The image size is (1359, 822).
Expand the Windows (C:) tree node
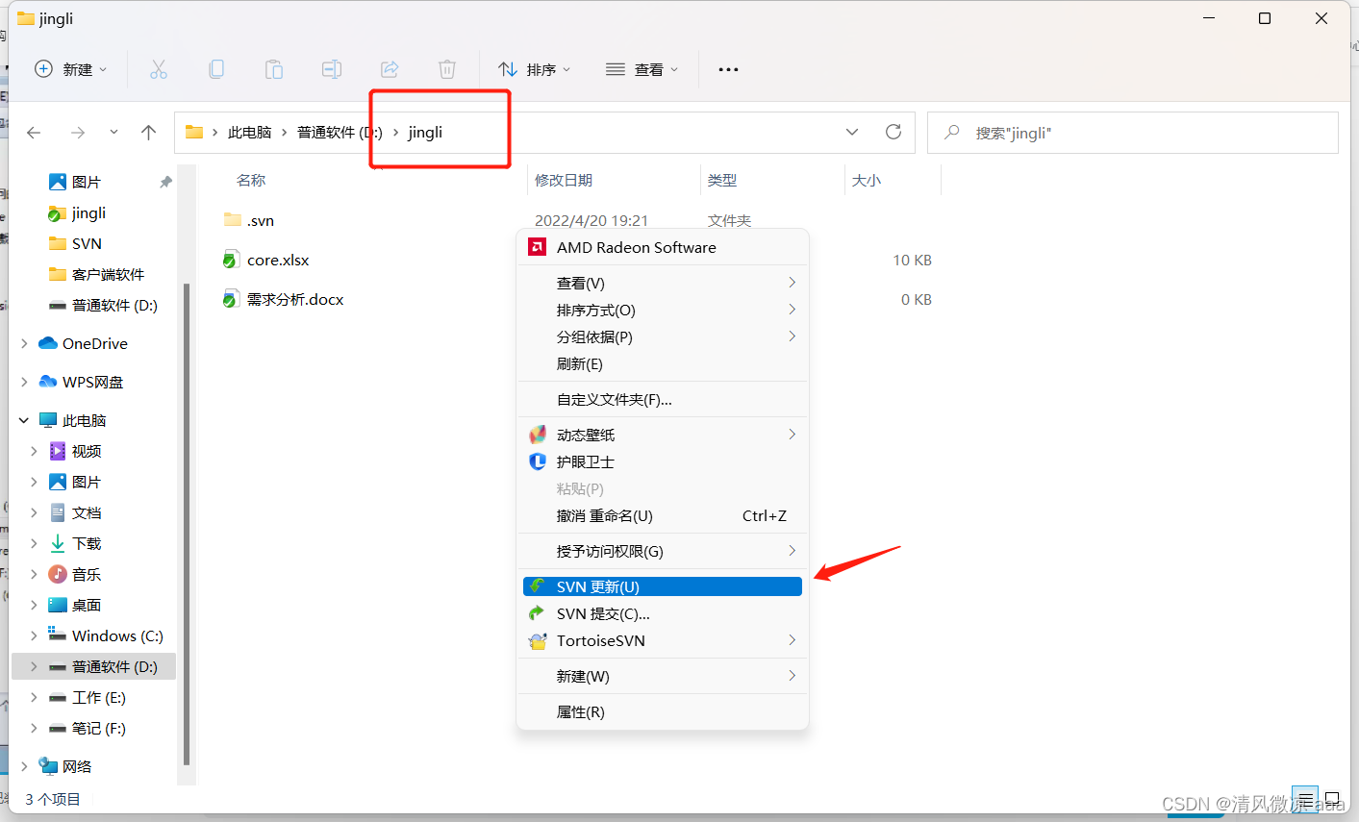pyautogui.click(x=35, y=635)
